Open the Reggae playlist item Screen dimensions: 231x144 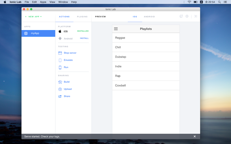pyautogui.click(x=146, y=38)
